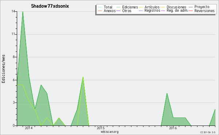219x135 pixels.
Task: Select the Otros legend entry
Action: tap(127, 11)
